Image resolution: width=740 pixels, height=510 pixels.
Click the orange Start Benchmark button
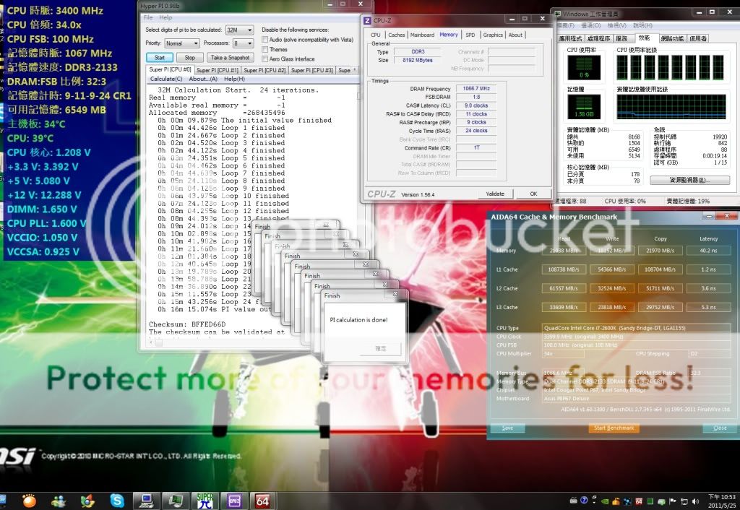tap(614, 428)
